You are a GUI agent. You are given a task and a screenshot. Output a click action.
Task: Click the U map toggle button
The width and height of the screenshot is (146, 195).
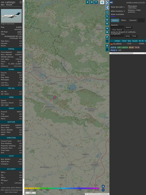(88, 2)
